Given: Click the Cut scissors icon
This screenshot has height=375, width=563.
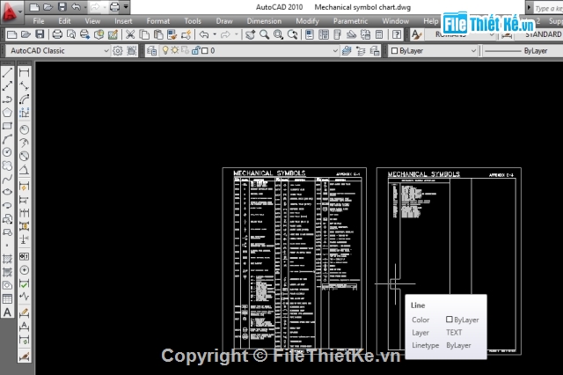Looking at the screenshot, I should [x=130, y=34].
